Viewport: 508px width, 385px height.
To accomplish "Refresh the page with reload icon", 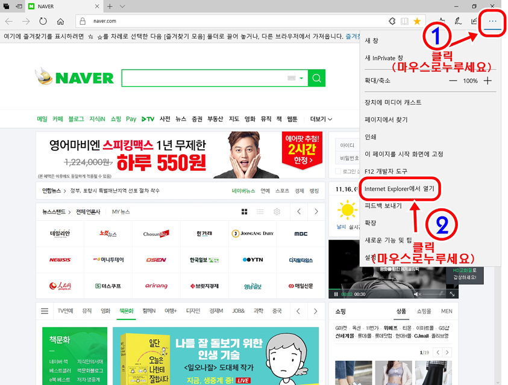I will pyautogui.click(x=43, y=21).
